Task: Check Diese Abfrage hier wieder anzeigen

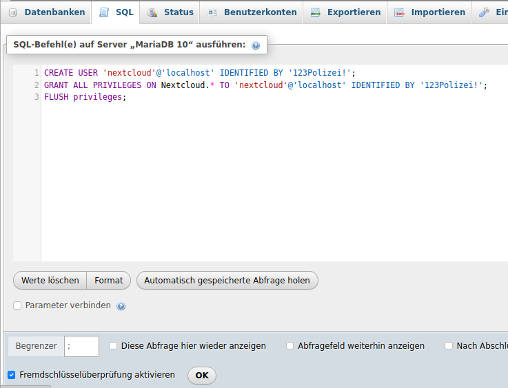Action: 113,346
